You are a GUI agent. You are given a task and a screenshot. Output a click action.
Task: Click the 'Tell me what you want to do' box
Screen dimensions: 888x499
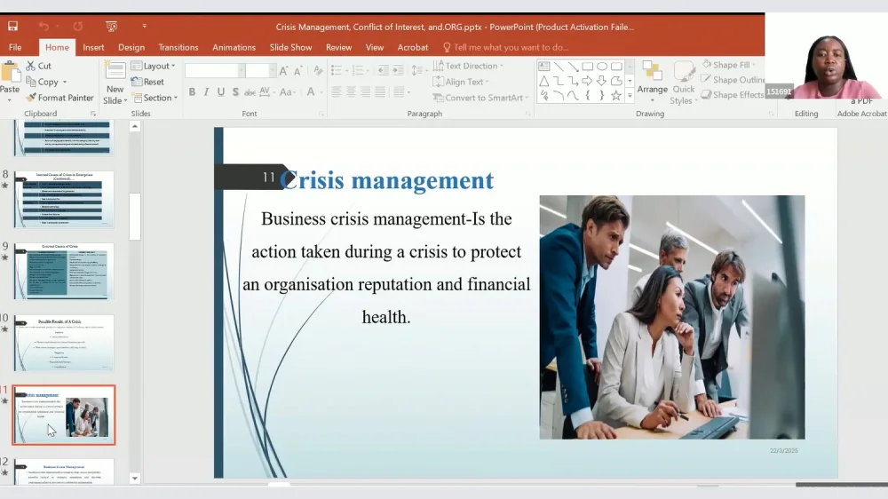[510, 47]
